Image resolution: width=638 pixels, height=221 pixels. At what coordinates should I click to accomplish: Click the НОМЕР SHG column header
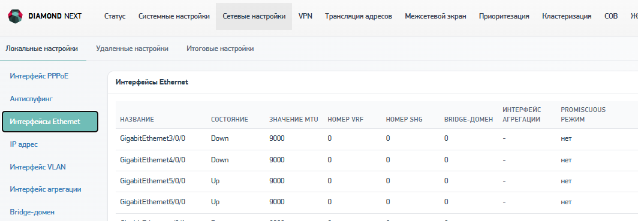tap(404, 119)
